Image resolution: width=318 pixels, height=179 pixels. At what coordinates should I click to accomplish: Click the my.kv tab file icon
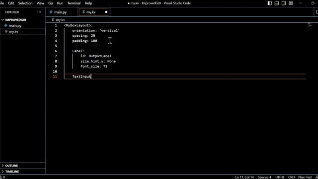coord(83,12)
